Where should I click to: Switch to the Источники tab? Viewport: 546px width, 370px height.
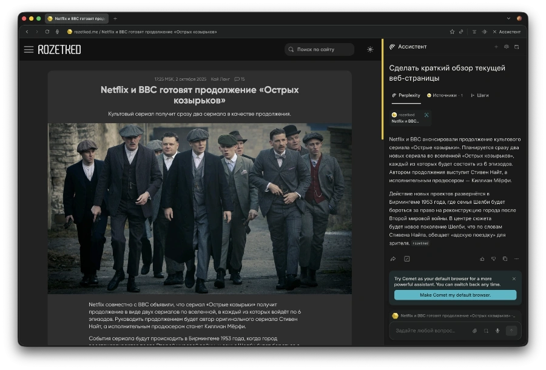445,95
